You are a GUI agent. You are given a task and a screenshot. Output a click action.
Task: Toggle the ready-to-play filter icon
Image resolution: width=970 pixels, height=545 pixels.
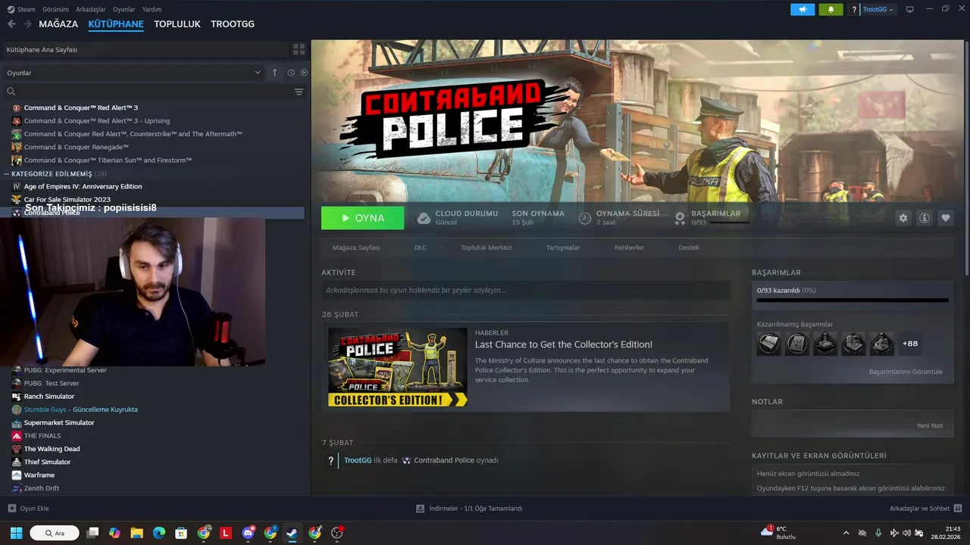304,73
